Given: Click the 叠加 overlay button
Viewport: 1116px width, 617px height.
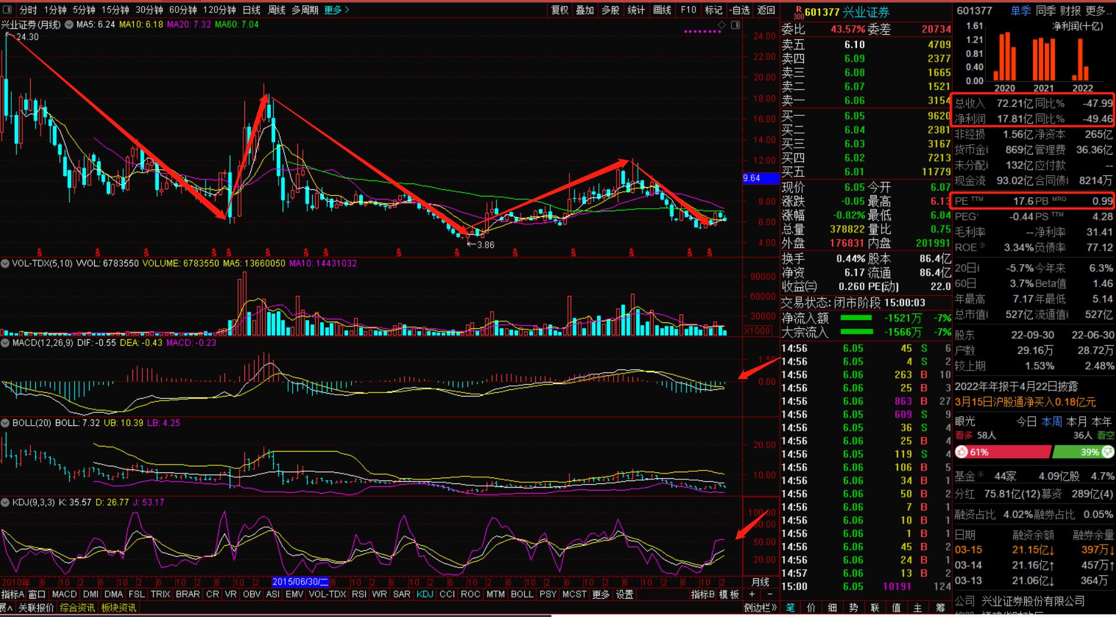Looking at the screenshot, I should (x=585, y=10).
